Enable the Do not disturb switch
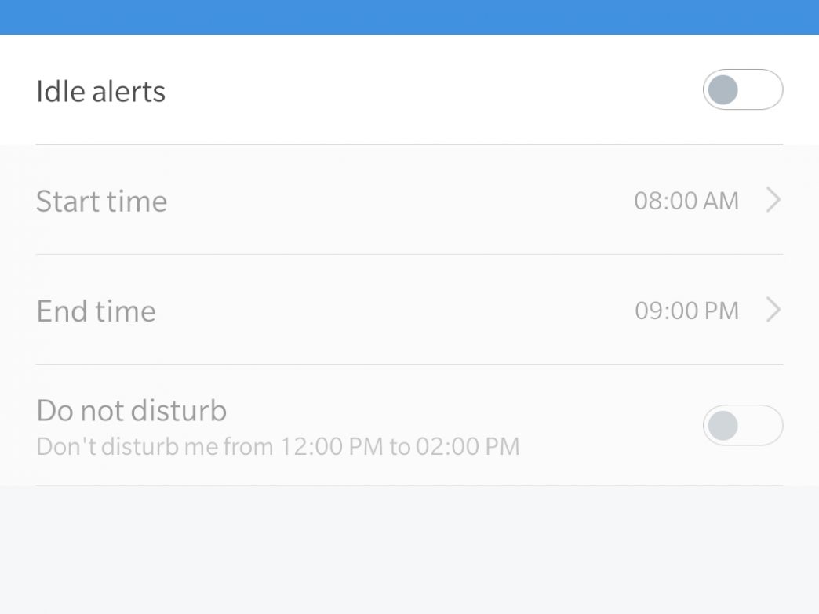819x614 pixels. 742,426
